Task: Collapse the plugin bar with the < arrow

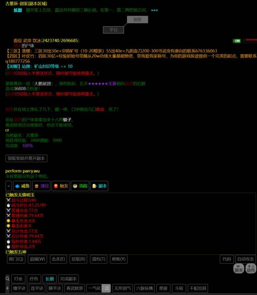Action: 9,186
